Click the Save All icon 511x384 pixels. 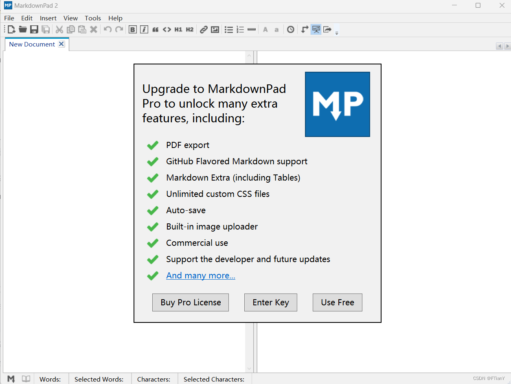click(46, 29)
